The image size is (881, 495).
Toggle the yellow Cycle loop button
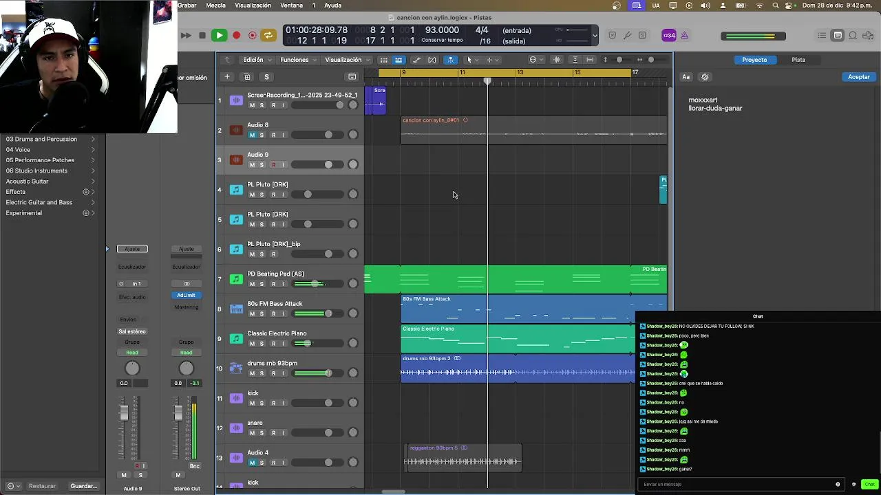268,35
